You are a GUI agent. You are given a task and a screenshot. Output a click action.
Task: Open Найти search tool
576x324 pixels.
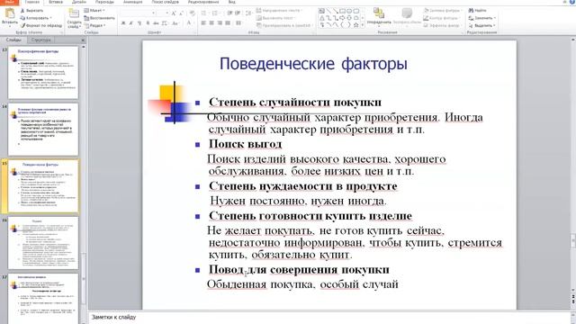tap(478, 11)
